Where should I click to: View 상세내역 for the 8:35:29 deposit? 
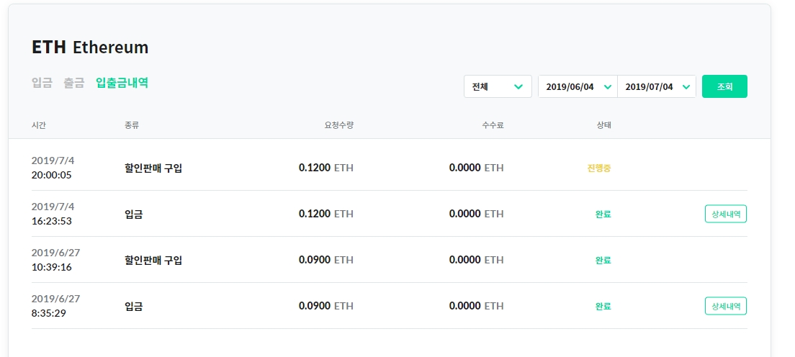click(725, 306)
